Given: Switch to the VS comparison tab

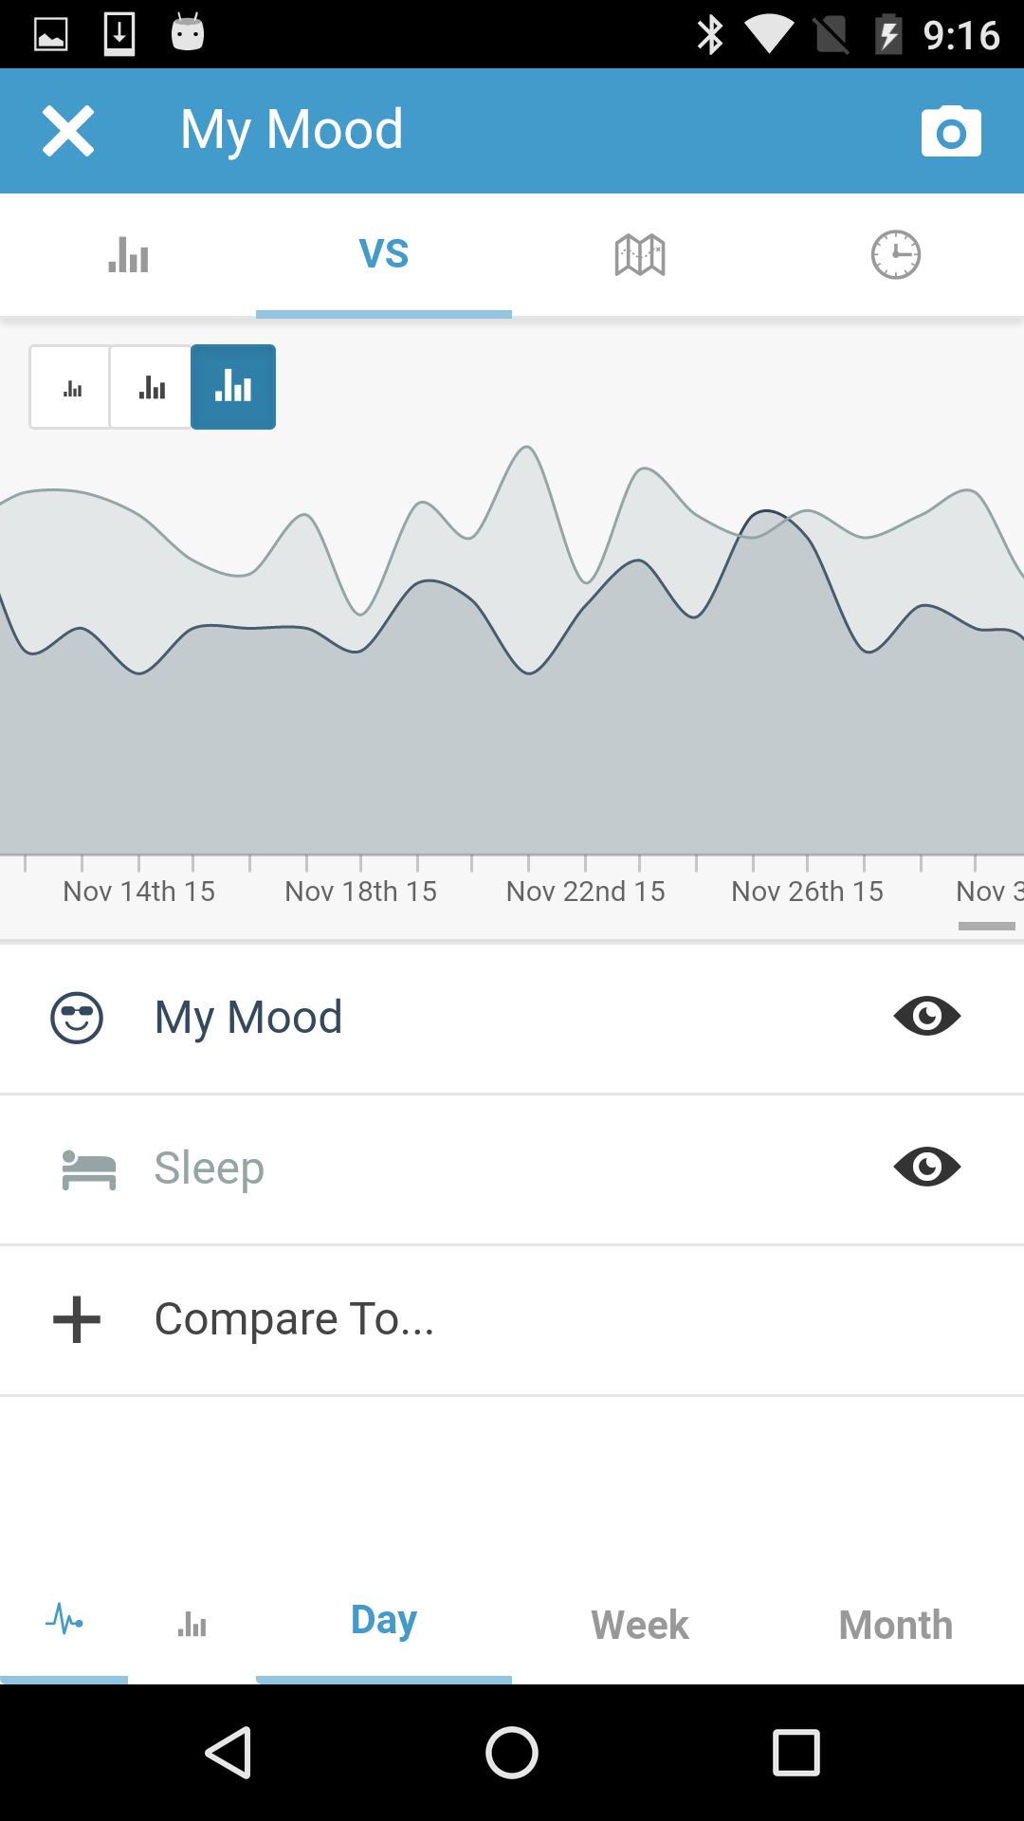Looking at the screenshot, I should click(384, 254).
